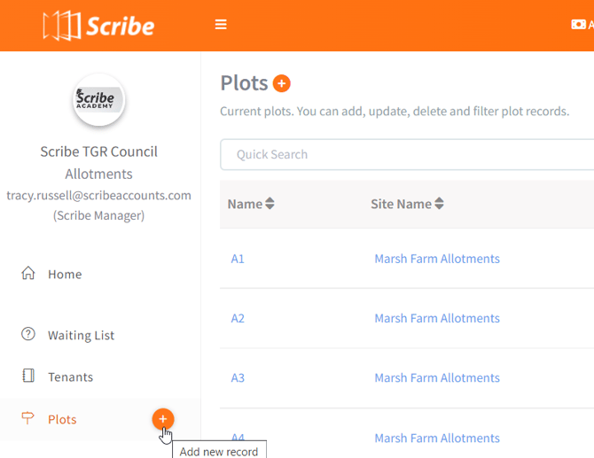The image size is (594, 458).
Task: Click the Tenants book icon
Action: pos(28,376)
